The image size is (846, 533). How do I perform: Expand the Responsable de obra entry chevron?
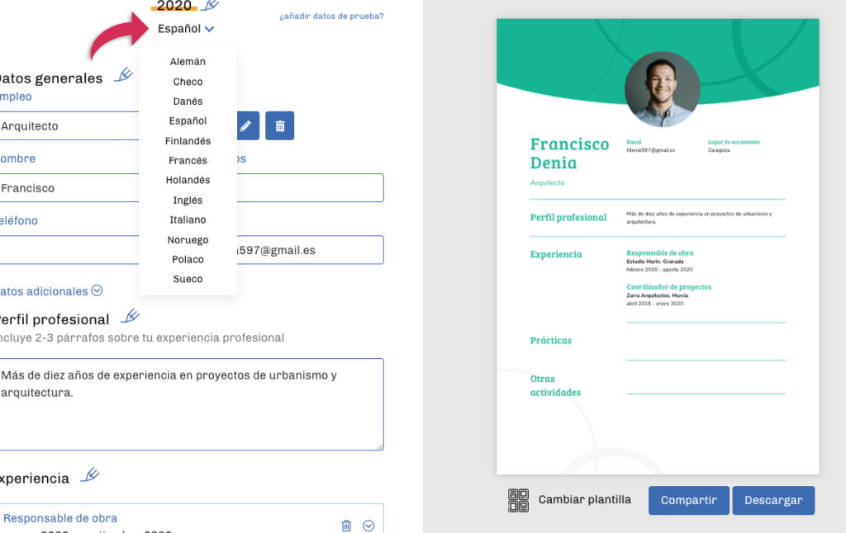coord(368,526)
